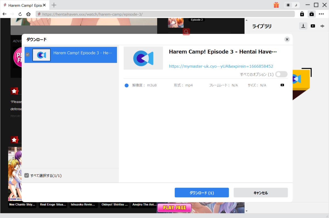Uncheck すべて選択する(1/1) checkbox

click(x=27, y=175)
